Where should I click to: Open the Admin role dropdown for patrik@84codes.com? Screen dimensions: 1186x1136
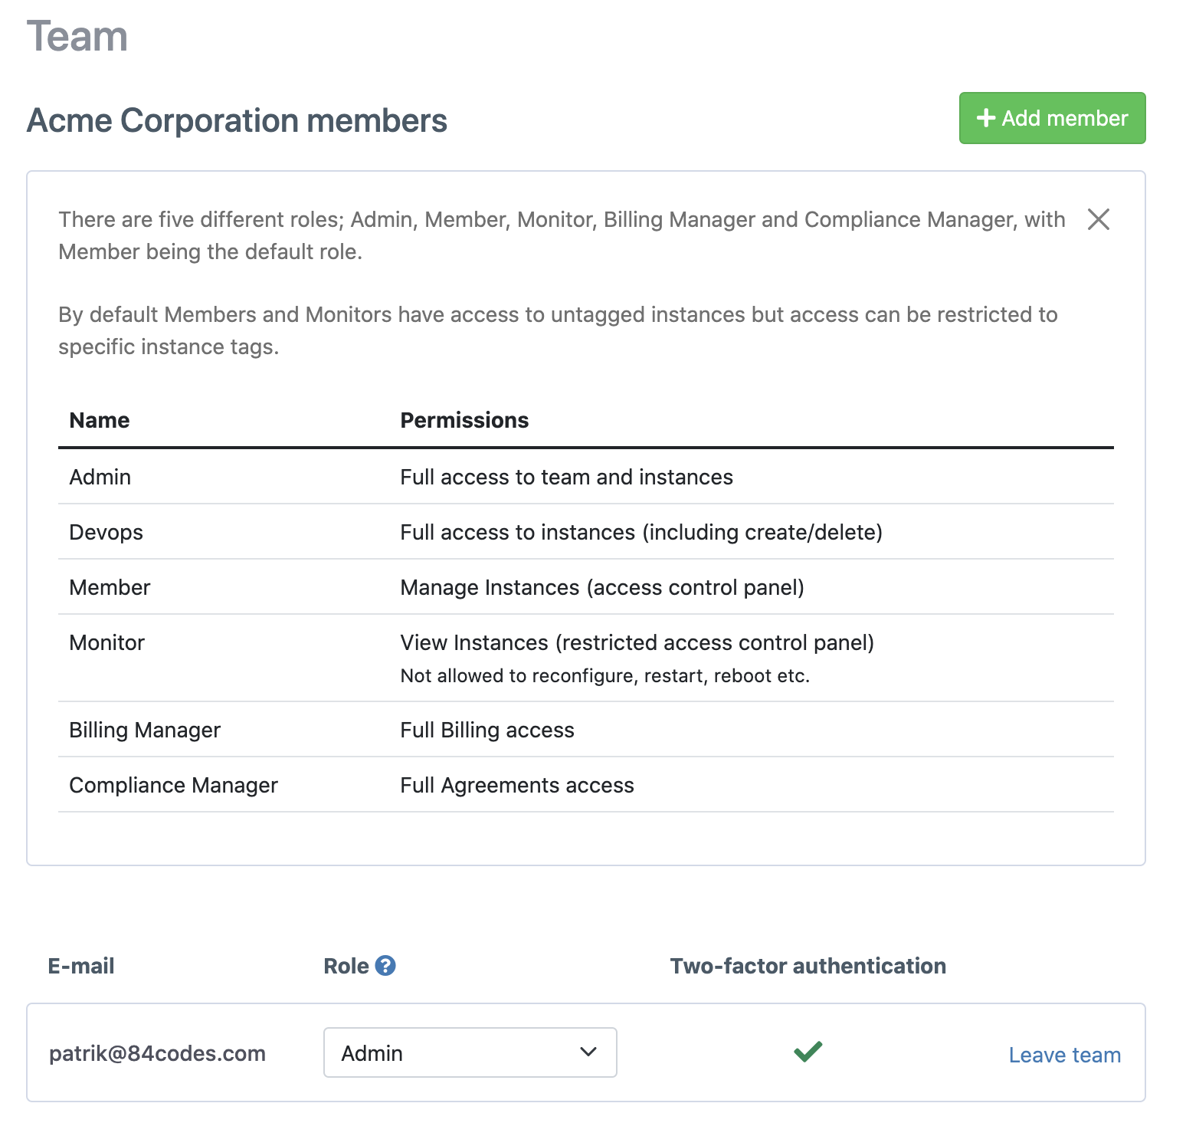[470, 1052]
